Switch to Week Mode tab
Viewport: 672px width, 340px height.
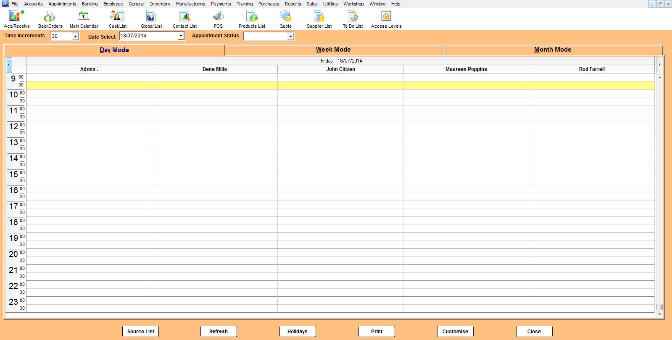pos(333,50)
